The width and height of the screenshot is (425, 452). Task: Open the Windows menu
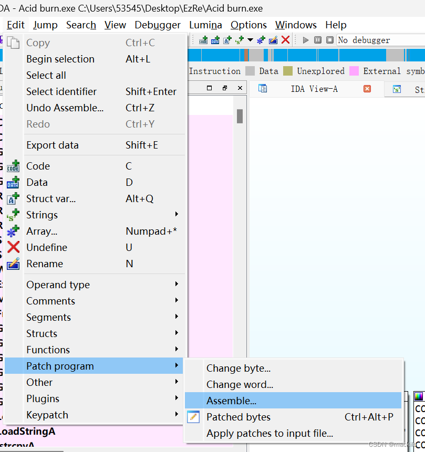tap(296, 25)
